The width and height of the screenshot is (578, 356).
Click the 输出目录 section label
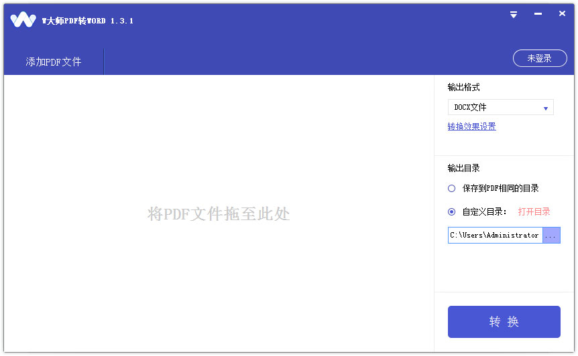point(463,168)
